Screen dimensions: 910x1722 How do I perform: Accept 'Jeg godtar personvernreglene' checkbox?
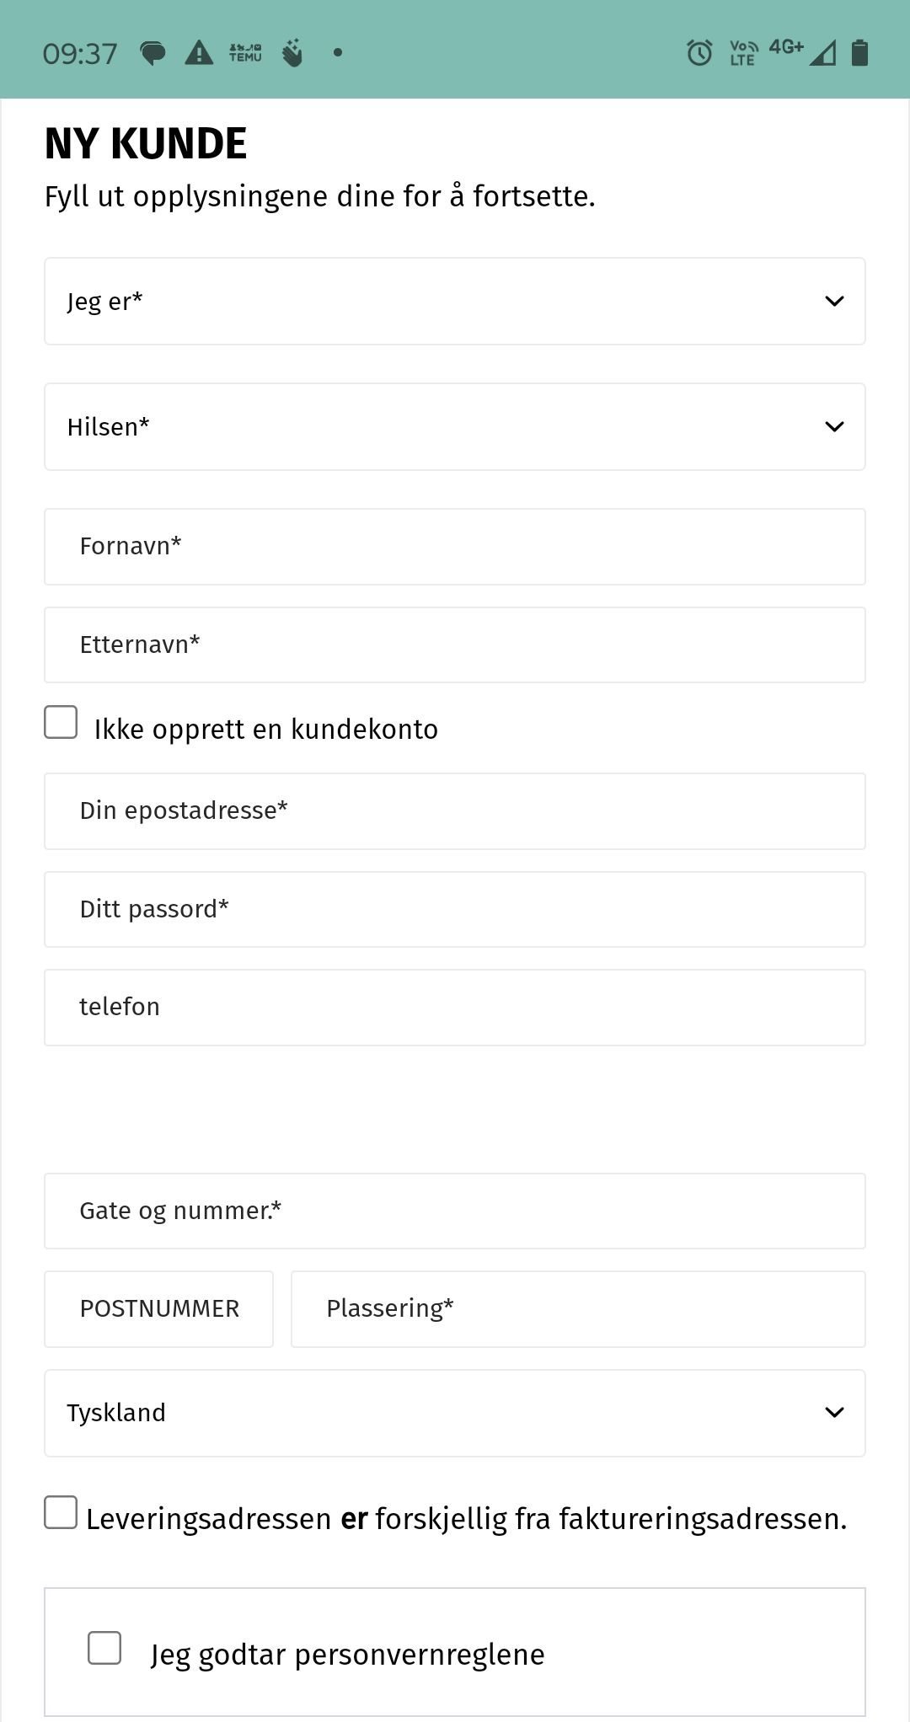(x=104, y=1648)
